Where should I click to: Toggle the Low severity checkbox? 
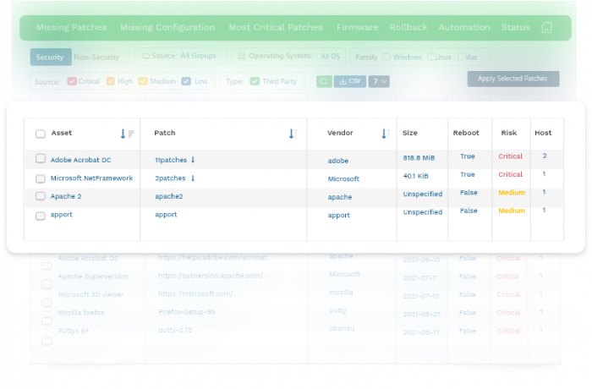point(186,81)
